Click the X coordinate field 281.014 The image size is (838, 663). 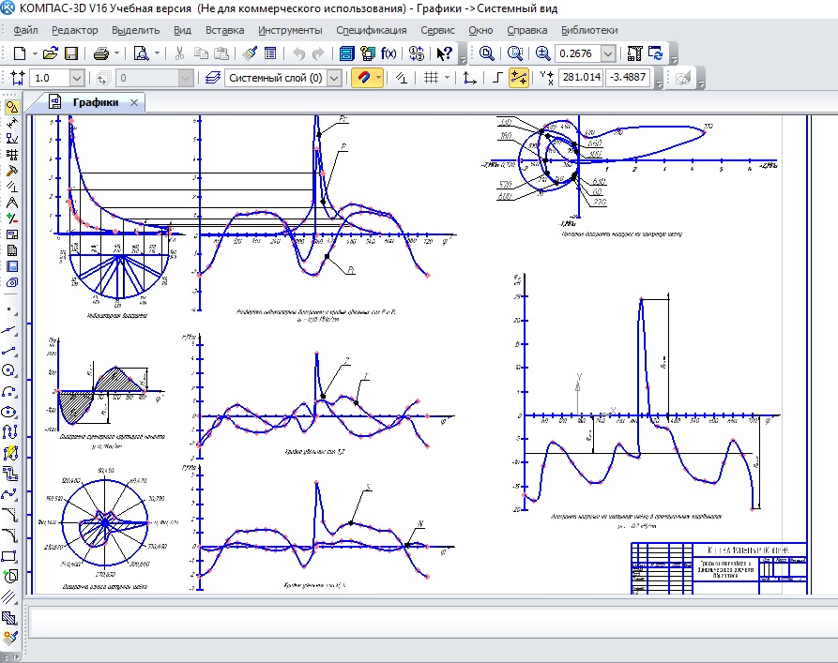pos(582,77)
